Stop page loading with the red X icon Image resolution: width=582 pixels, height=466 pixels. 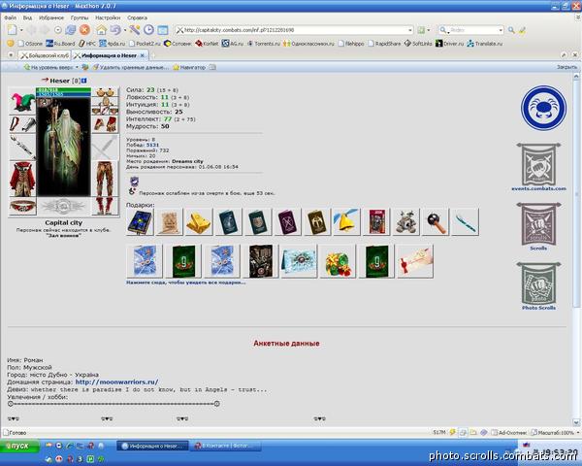click(84, 30)
